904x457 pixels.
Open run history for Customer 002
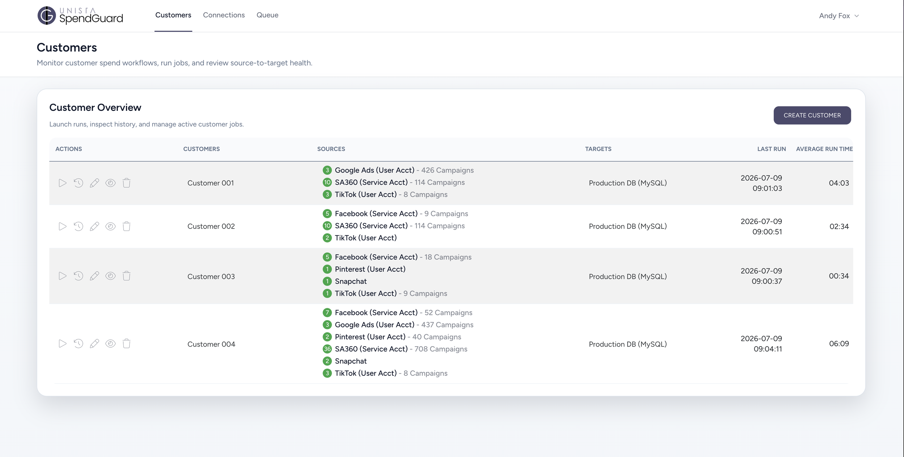pos(78,226)
